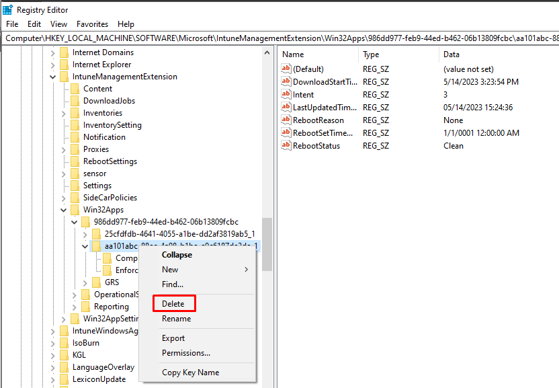
Task: Click the string icon of LastUpdatedTim... value
Action: click(286, 107)
